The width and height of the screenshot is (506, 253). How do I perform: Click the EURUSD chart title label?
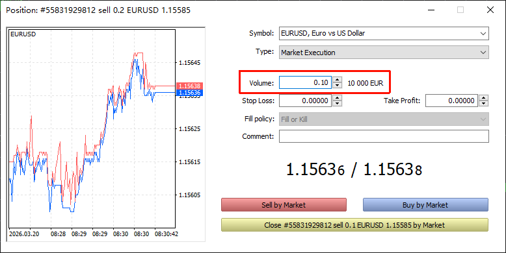(23, 34)
